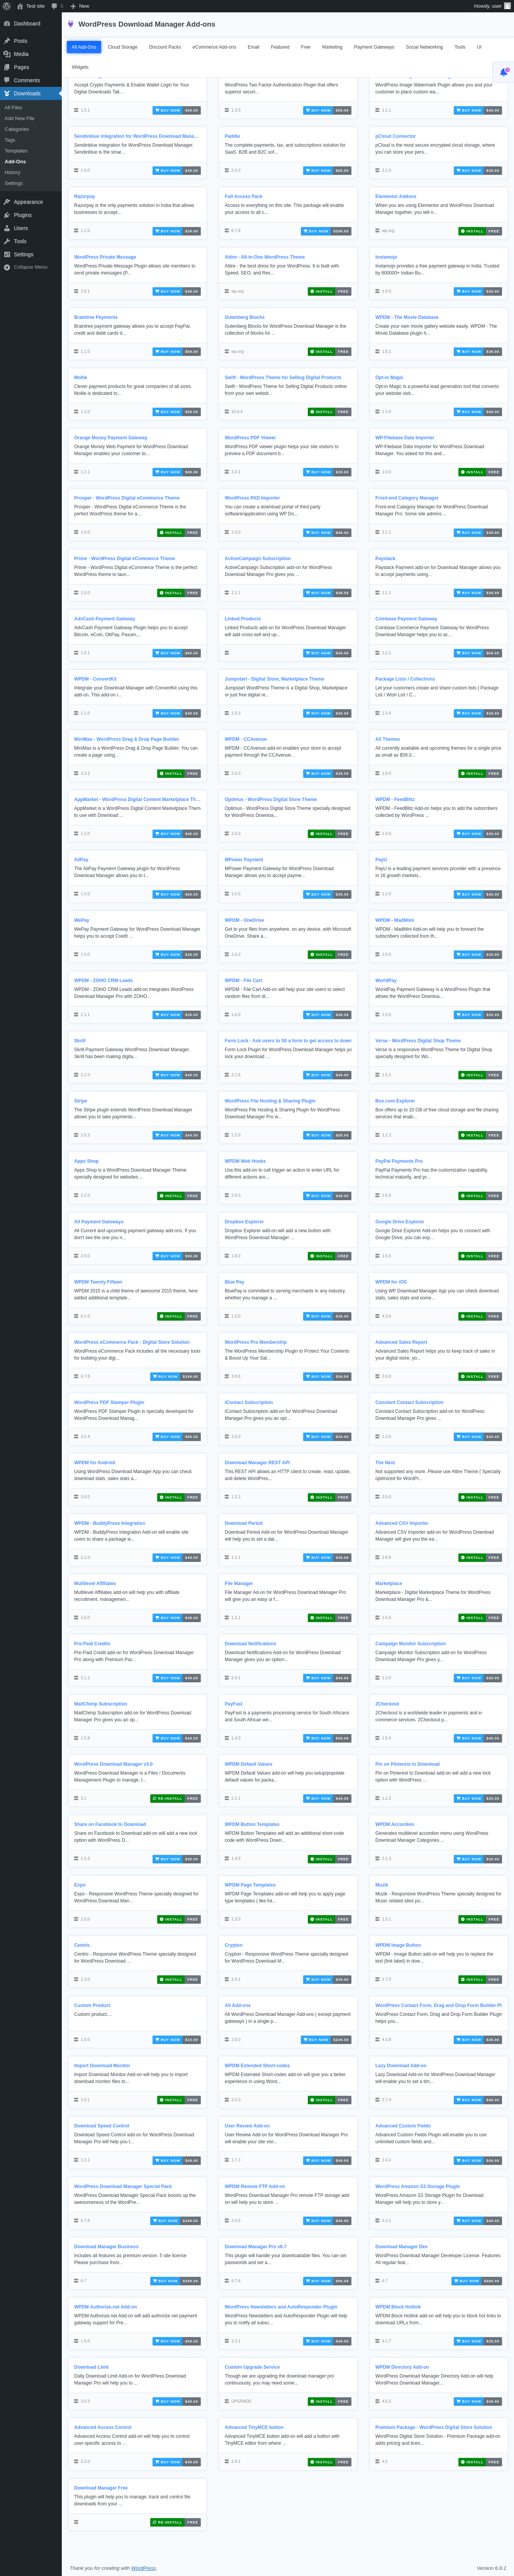The image size is (514, 2576).
Task: Switch to Free tab
Action: point(306,47)
